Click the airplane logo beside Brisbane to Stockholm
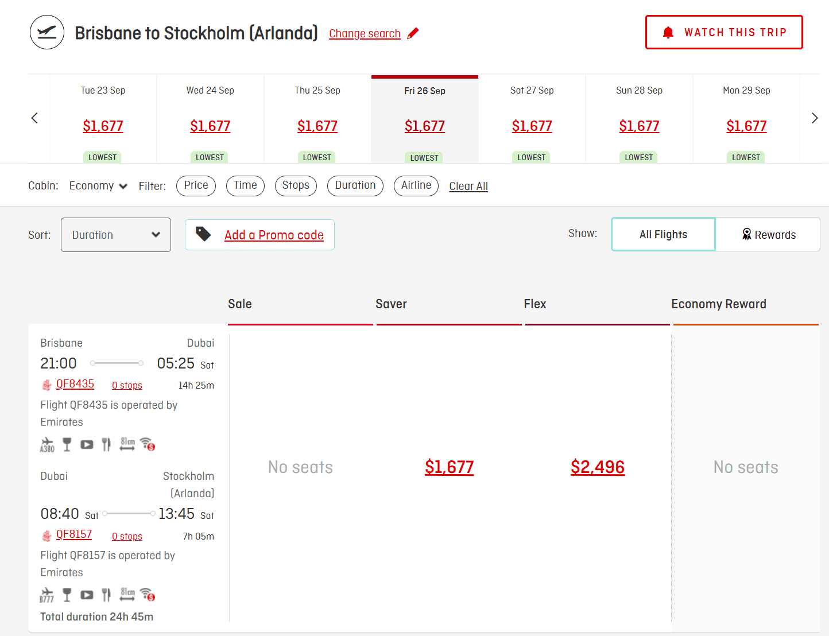 click(47, 32)
